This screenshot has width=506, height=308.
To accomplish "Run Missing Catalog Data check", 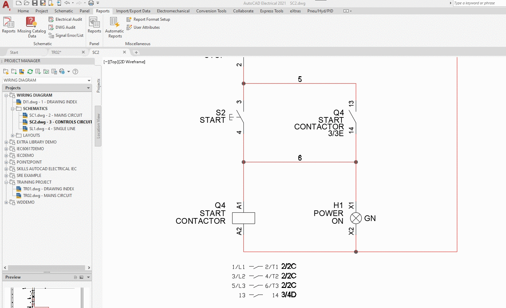I will tap(31, 27).
